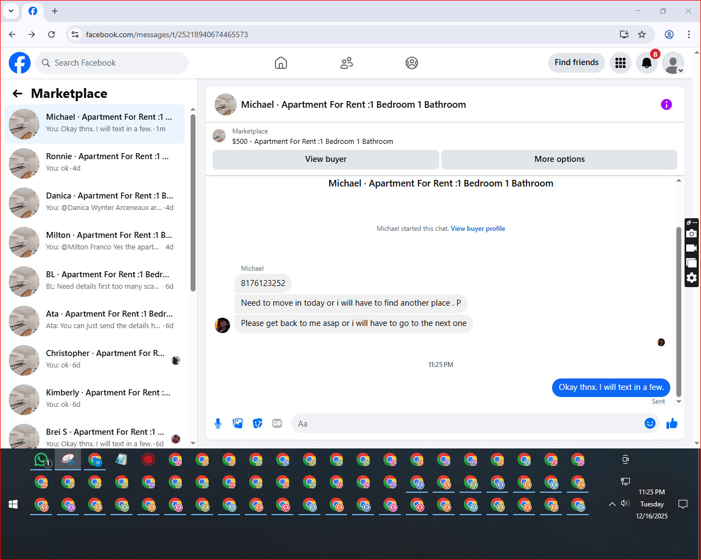701x560 pixels.
Task: Bookmark this page with the star
Action: point(642,34)
